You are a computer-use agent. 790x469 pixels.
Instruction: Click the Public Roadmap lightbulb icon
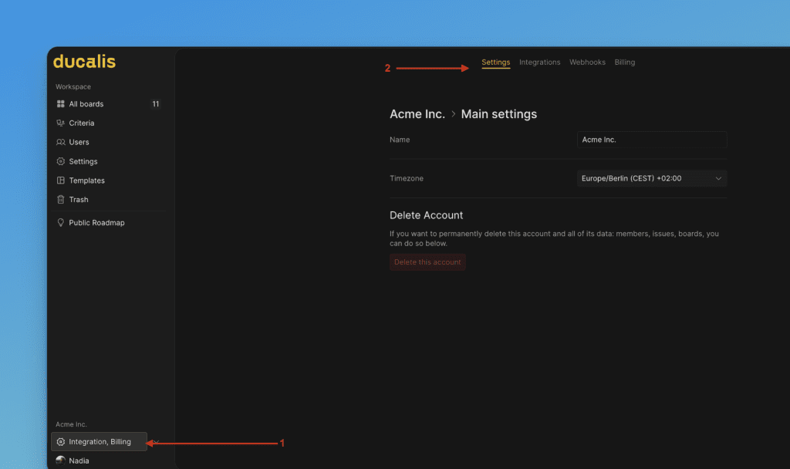click(x=62, y=222)
